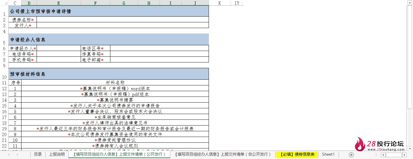Viewport: 413px width, 159px height.
Task: Select column H header
Action: coord(149,3)
